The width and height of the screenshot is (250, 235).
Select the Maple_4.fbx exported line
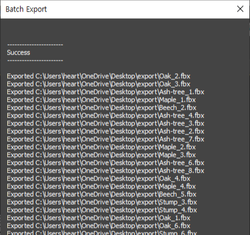pyautogui.click(x=101, y=187)
